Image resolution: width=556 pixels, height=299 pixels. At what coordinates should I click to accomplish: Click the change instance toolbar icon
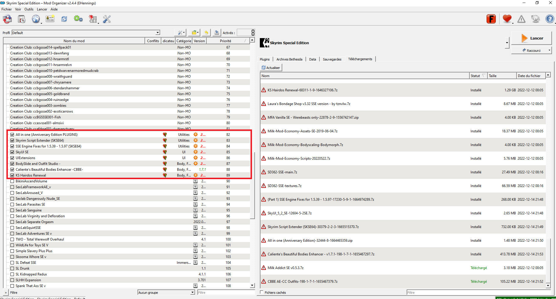coord(7,19)
